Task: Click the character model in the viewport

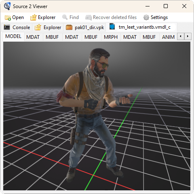Action: (x=93, y=110)
